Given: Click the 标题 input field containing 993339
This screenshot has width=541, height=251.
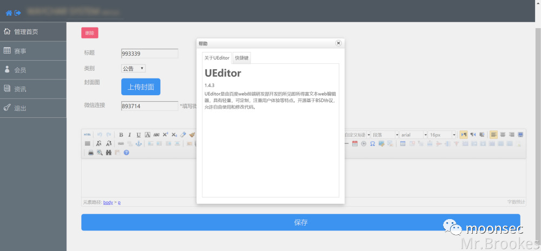Looking at the screenshot, I should click(150, 54).
